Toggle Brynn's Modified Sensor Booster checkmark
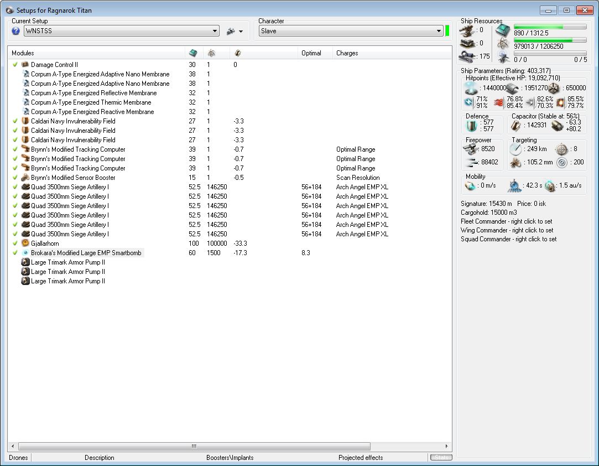599x466 pixels. (x=15, y=177)
